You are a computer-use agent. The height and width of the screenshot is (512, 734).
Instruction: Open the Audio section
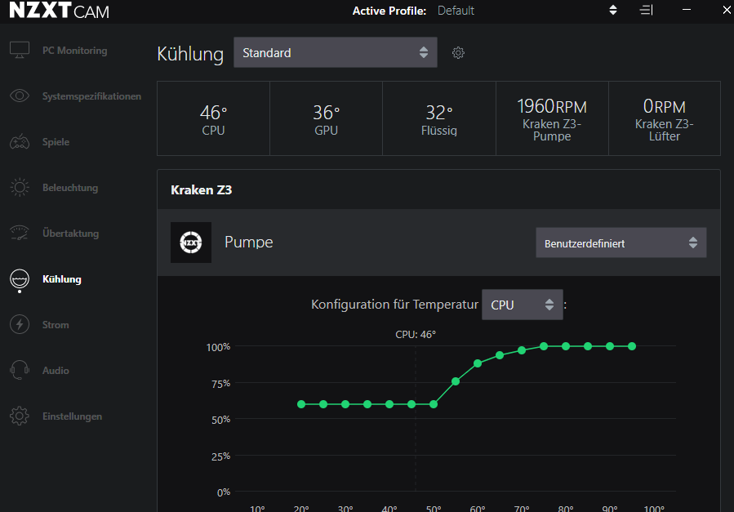[x=56, y=371]
